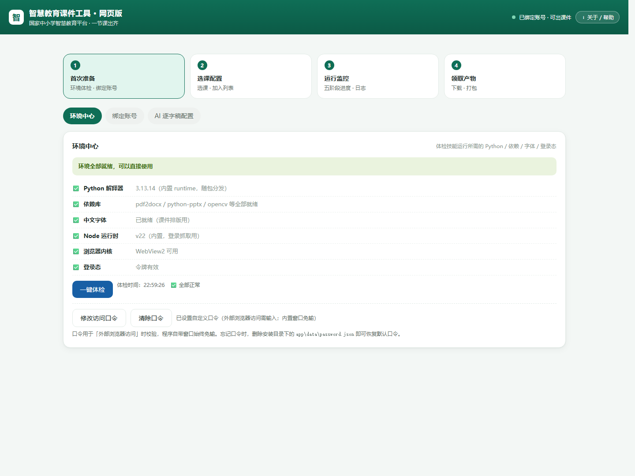Click the banner text 环境全部就绪，可以直接使用
635x476 pixels.
(116, 166)
